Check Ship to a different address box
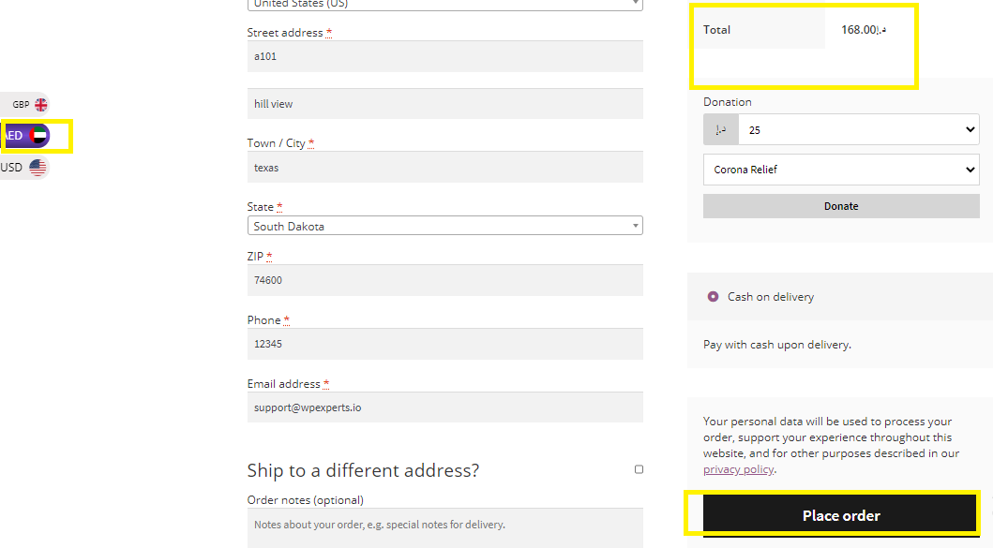The height and width of the screenshot is (548, 993). click(639, 469)
